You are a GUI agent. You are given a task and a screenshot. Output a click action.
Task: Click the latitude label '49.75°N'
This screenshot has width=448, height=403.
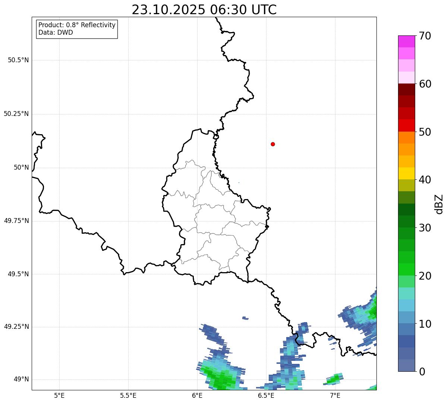tap(16, 221)
